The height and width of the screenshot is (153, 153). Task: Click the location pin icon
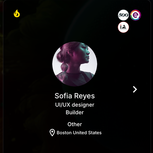point(52,133)
